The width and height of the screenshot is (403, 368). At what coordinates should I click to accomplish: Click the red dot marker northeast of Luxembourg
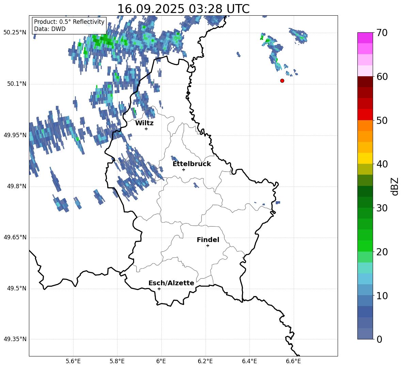(x=282, y=81)
